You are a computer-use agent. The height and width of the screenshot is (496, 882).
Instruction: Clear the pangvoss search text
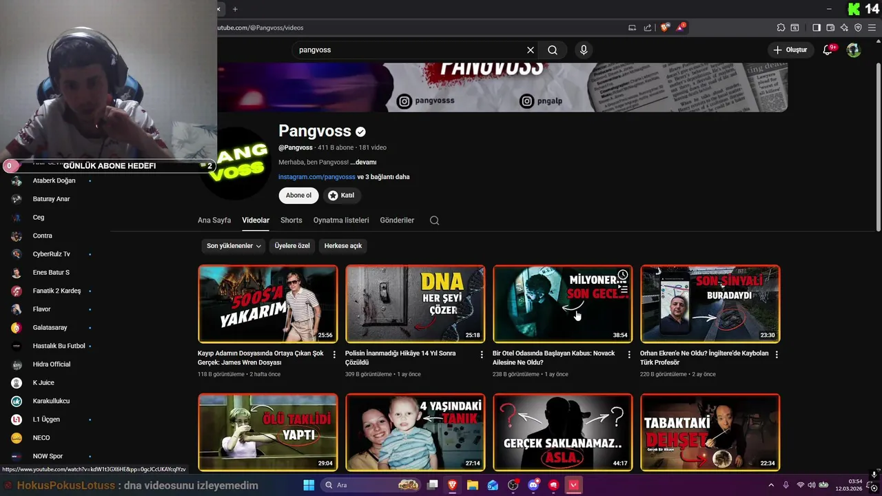[x=531, y=50]
